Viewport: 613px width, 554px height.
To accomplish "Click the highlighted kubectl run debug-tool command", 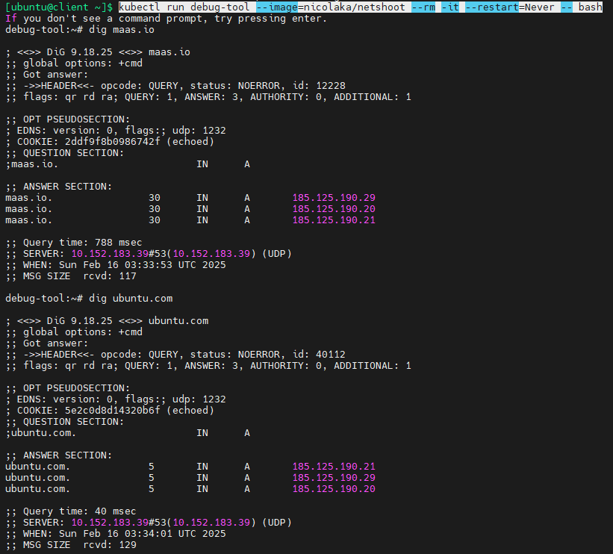I will tap(360, 7).
